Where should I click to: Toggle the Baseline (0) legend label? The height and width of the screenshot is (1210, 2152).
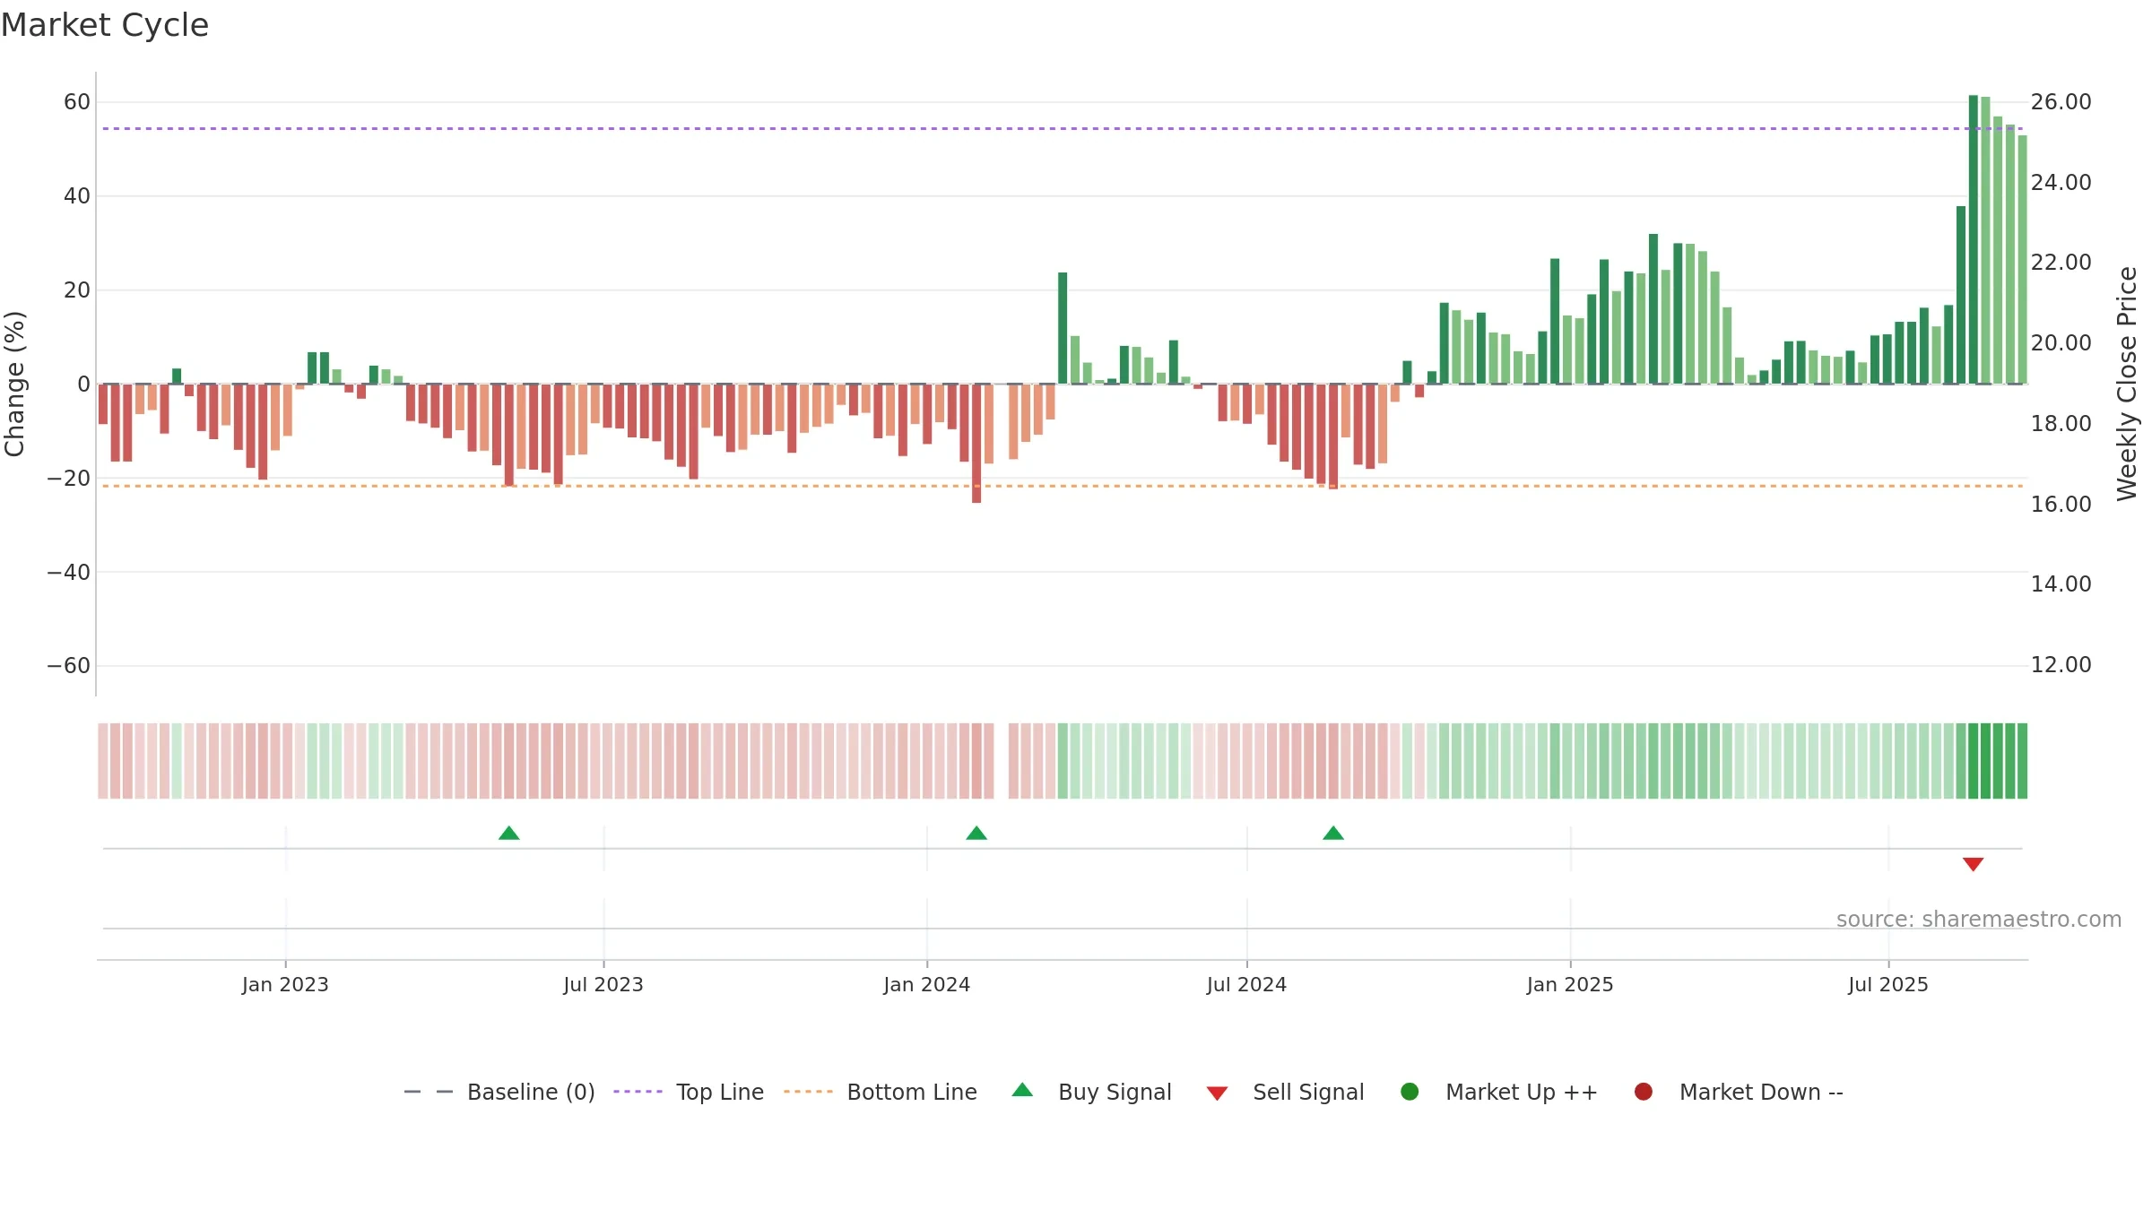tap(531, 1092)
